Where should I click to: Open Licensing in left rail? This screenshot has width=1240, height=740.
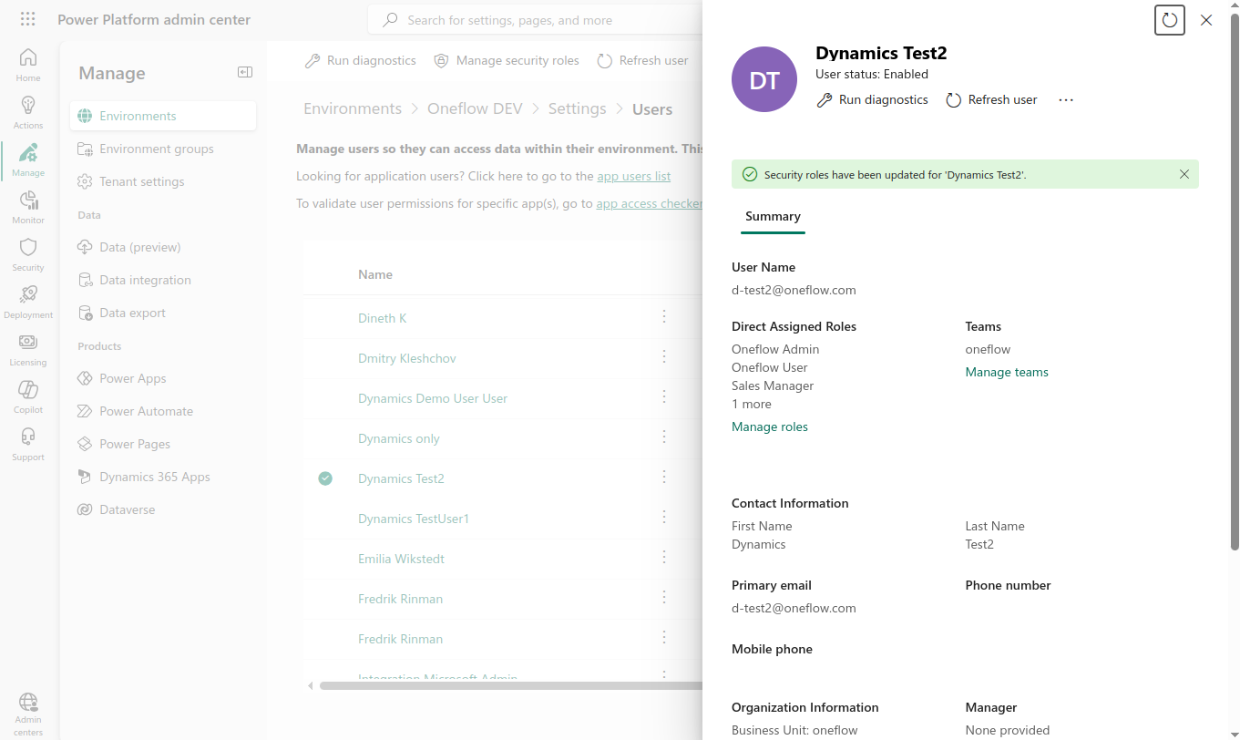[28, 348]
